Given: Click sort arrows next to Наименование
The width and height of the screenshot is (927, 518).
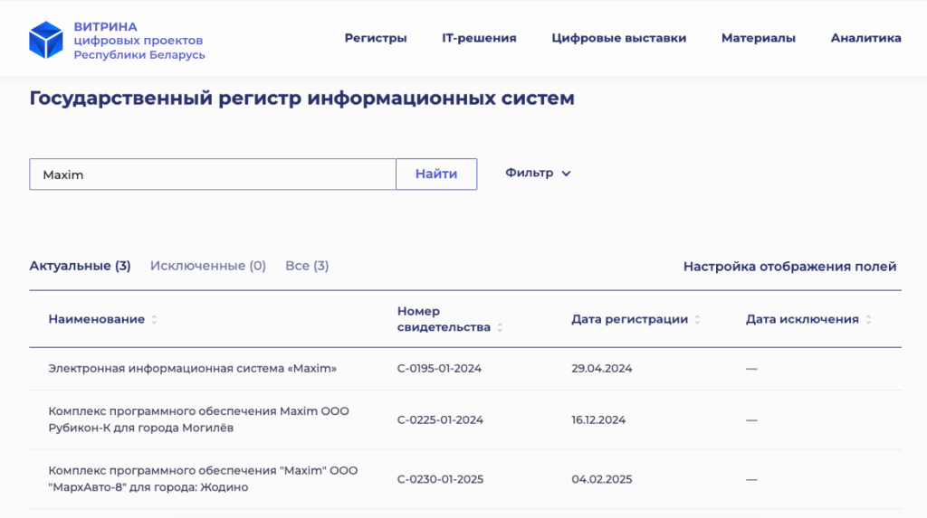Looking at the screenshot, I should point(154,319).
